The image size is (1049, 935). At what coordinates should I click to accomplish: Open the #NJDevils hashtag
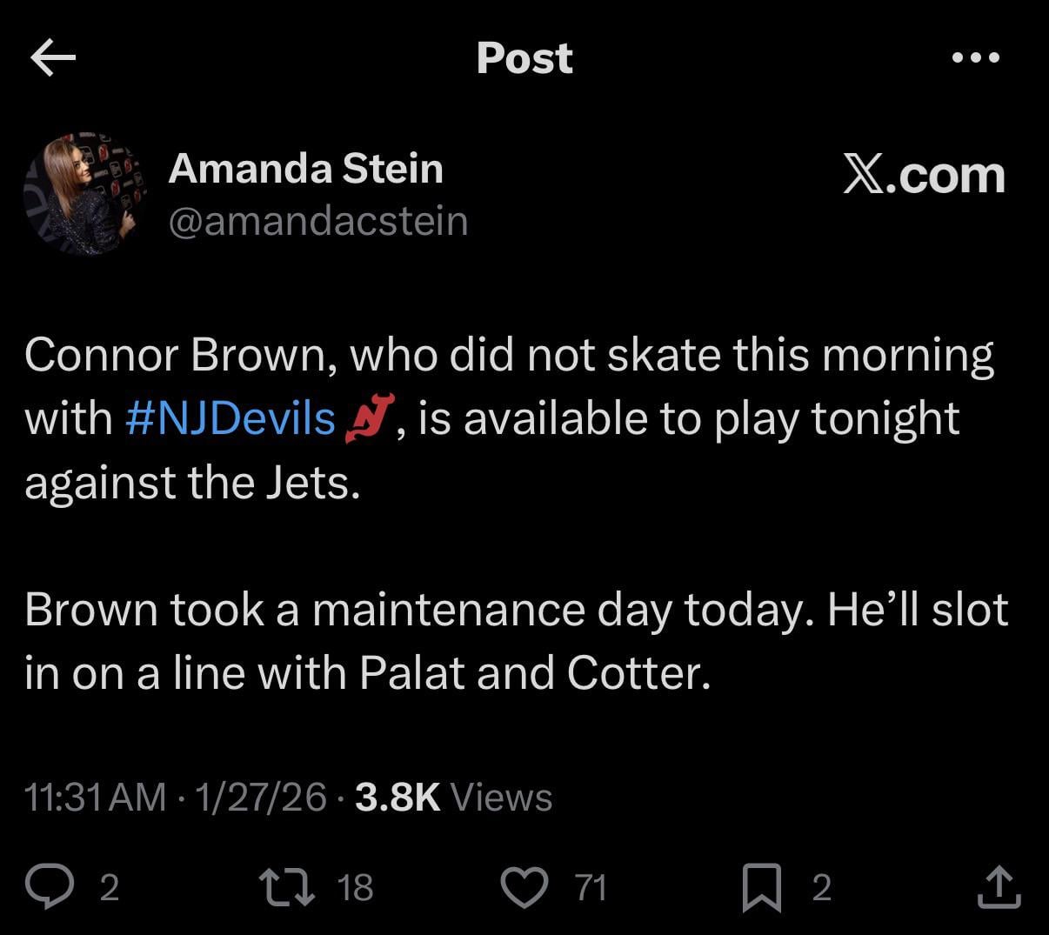coord(230,418)
